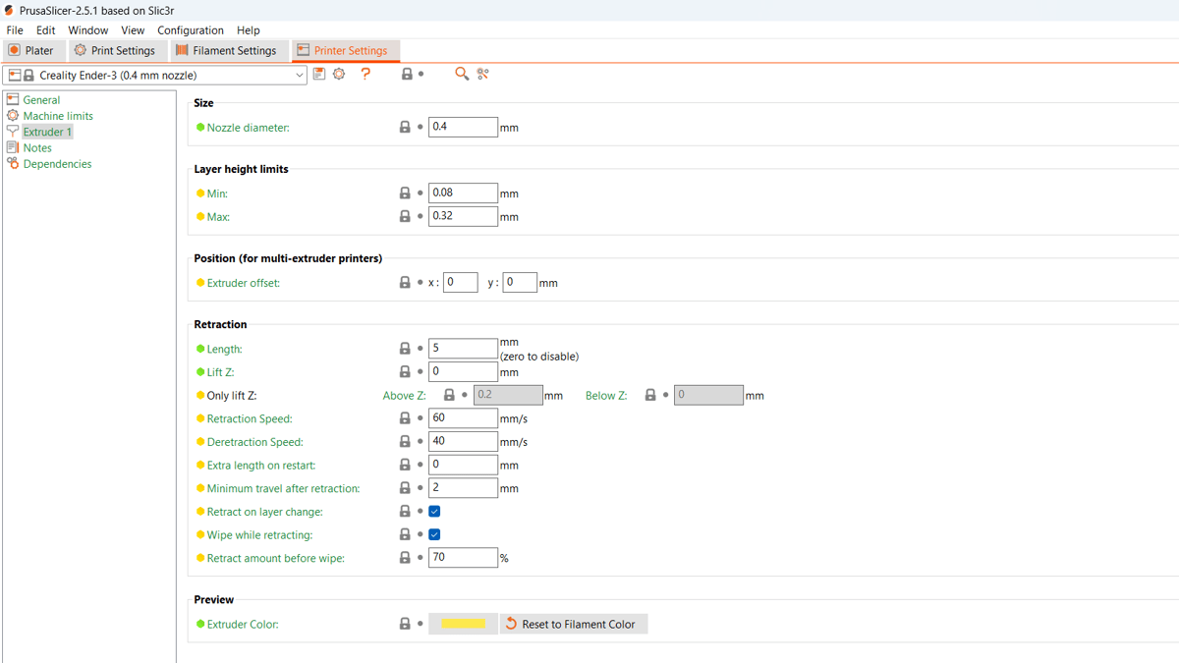The width and height of the screenshot is (1179, 663).
Task: Disable Retract on layer change checkbox
Action: (x=434, y=512)
